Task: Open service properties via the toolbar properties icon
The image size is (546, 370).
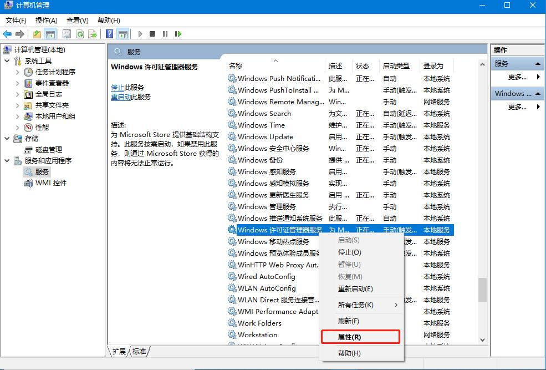Action: (x=67, y=34)
